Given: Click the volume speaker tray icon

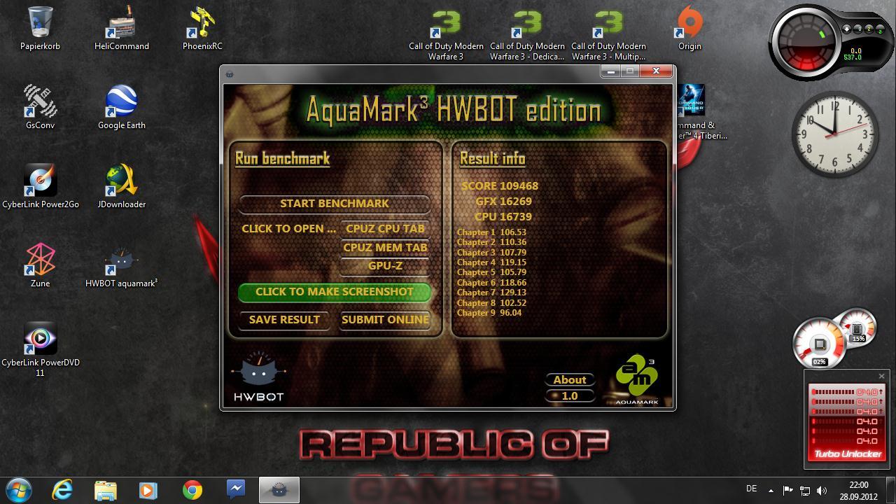Looking at the screenshot, I should point(822,491).
